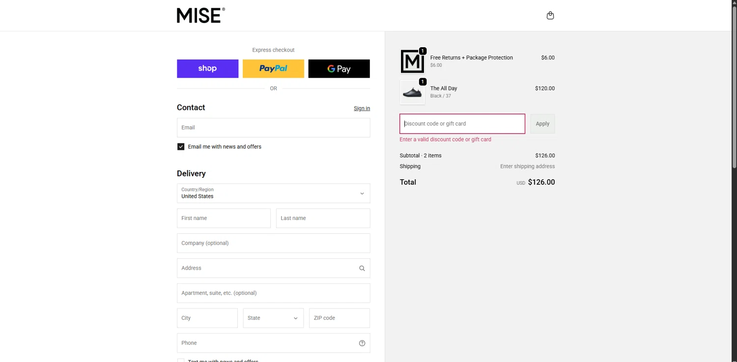Focus the Company (optional) field
Screen dimensions: 737x362
273,243
